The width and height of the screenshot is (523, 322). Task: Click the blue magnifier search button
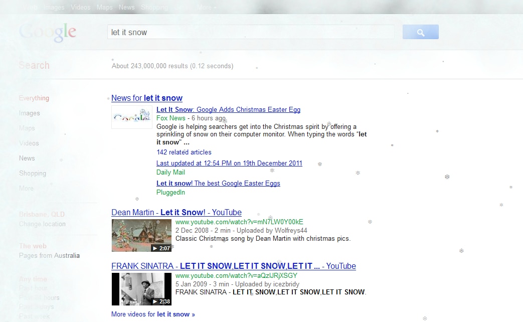click(420, 32)
